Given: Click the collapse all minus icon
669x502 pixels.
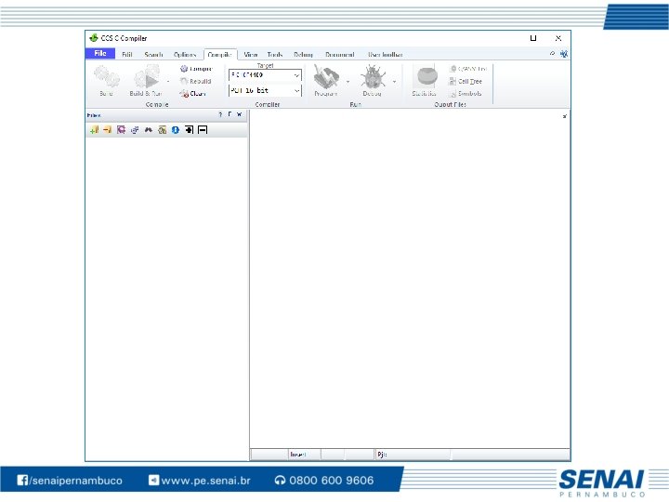Looking at the screenshot, I should click(x=203, y=130).
